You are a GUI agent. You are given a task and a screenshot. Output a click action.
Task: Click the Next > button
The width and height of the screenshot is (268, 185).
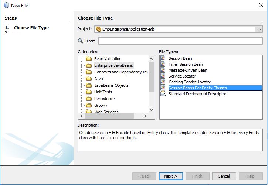(x=171, y=176)
